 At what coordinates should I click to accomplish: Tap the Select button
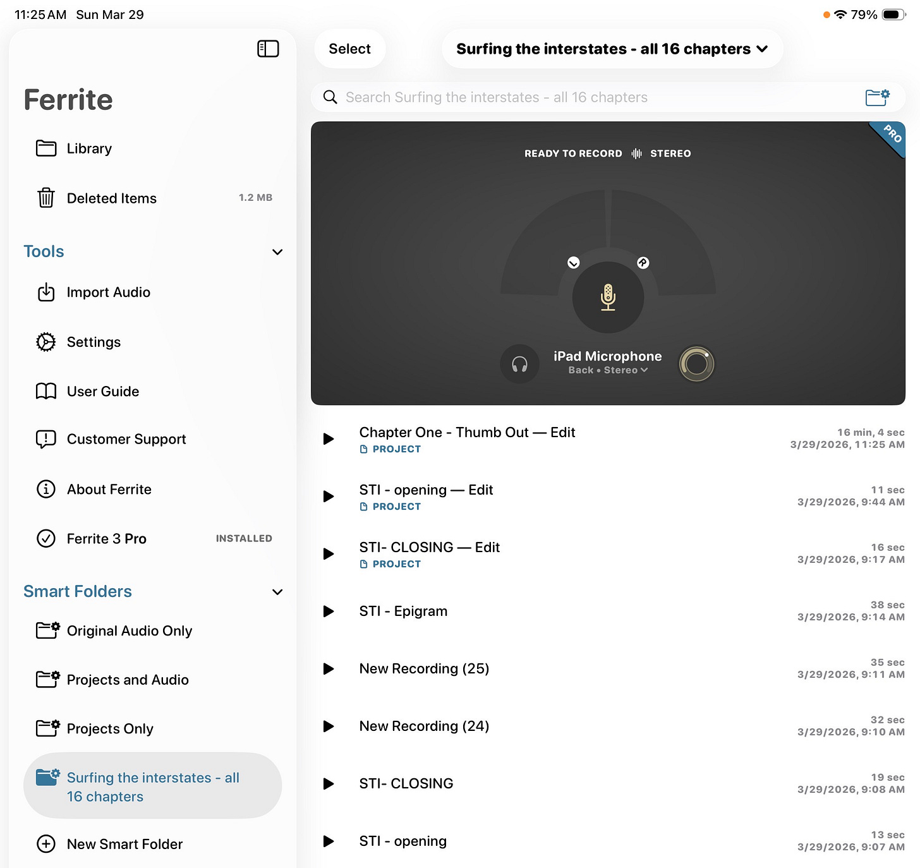coord(349,49)
